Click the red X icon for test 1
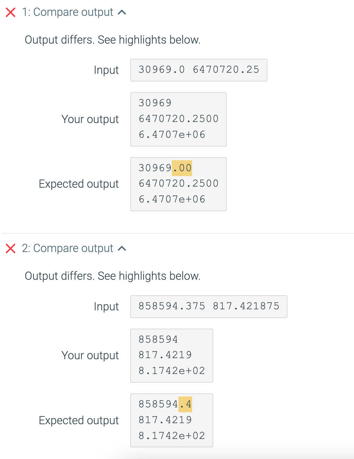Image resolution: width=354 pixels, height=459 pixels. (x=11, y=12)
